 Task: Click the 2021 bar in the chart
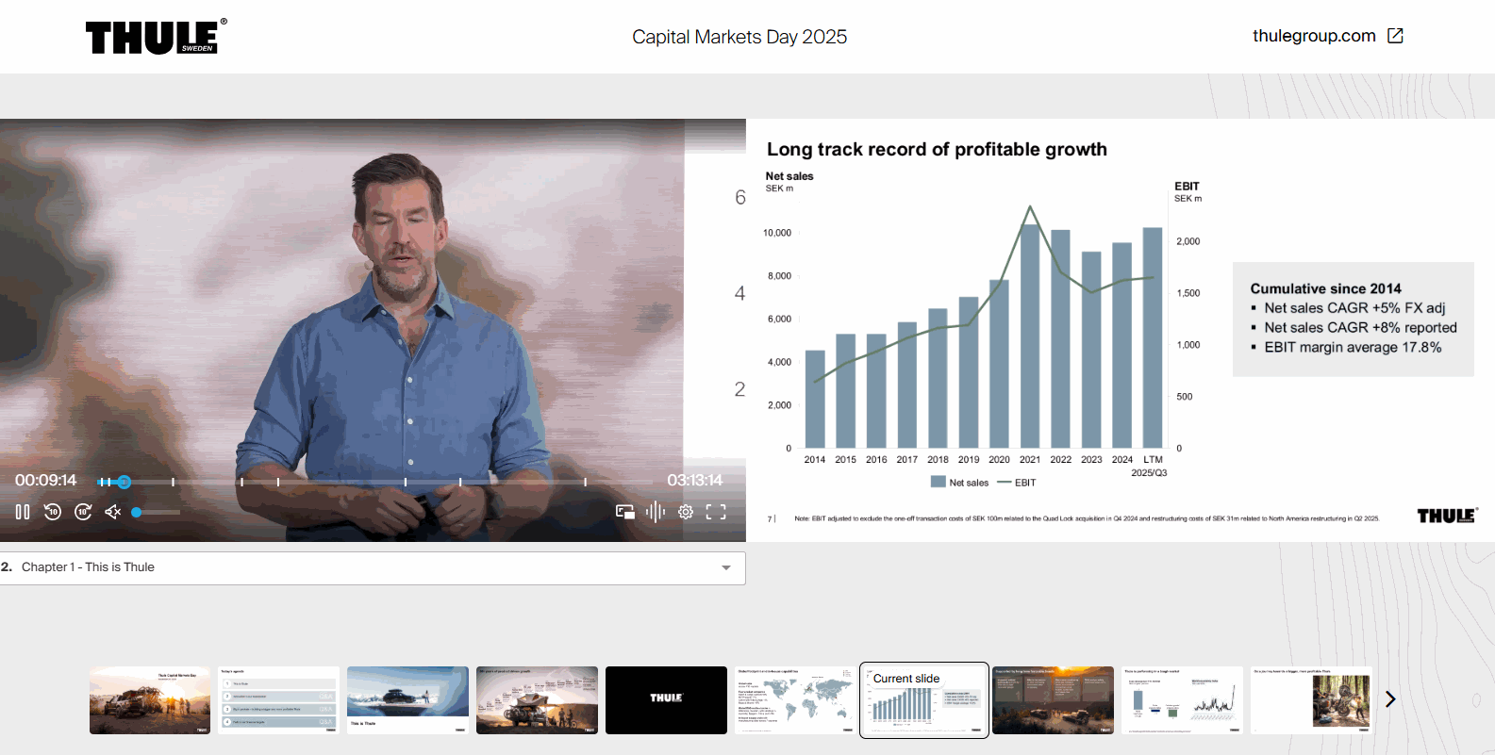pyautogui.click(x=1030, y=336)
